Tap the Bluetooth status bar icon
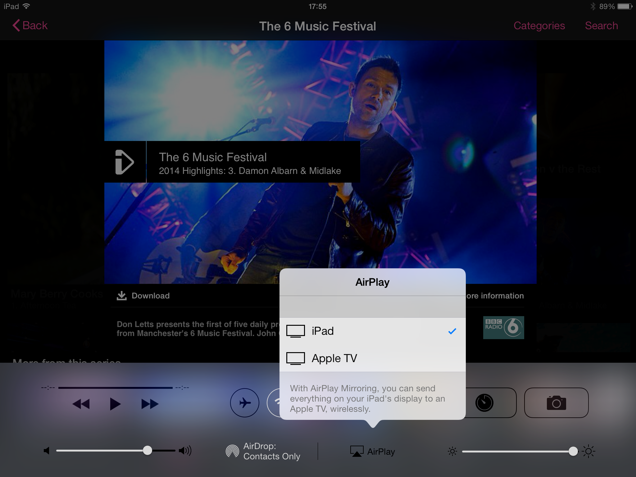Image resolution: width=636 pixels, height=477 pixels. tap(593, 6)
